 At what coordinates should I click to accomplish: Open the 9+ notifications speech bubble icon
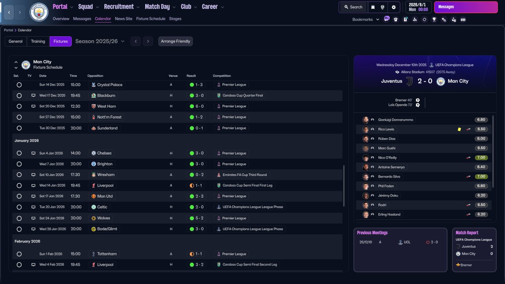[x=386, y=19]
